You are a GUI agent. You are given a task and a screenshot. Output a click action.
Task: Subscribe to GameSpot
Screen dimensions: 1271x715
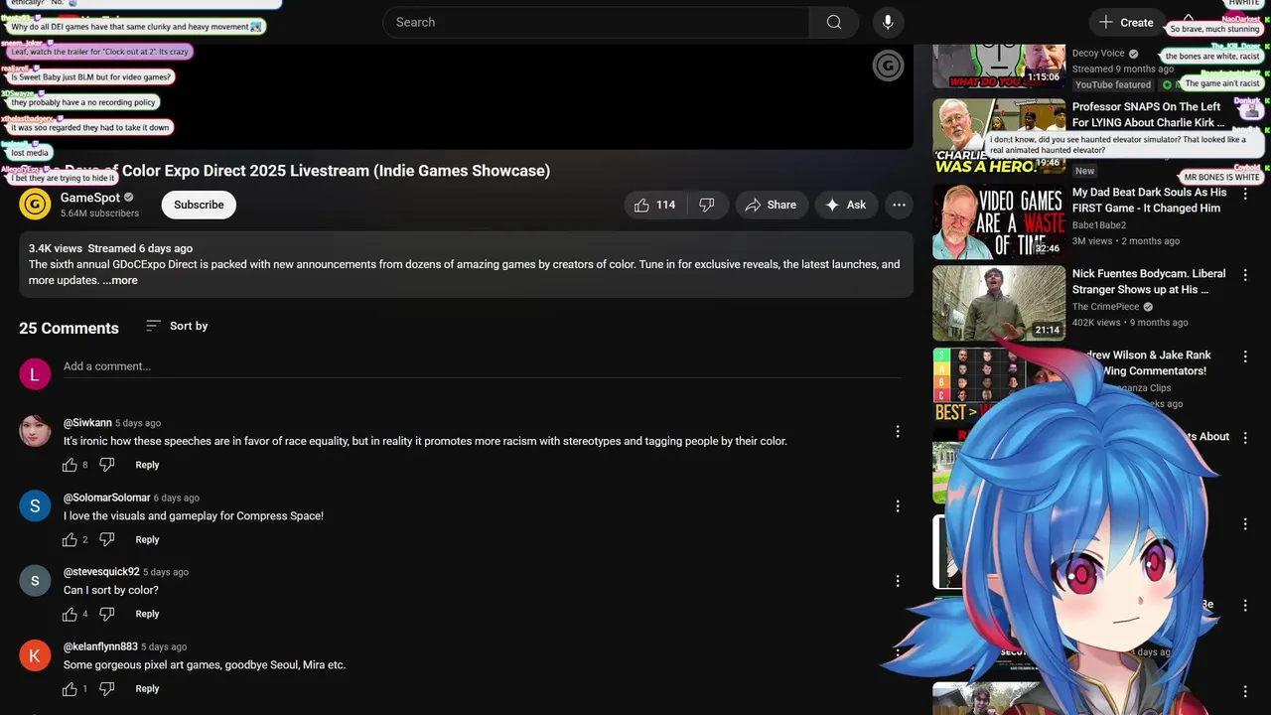[199, 205]
